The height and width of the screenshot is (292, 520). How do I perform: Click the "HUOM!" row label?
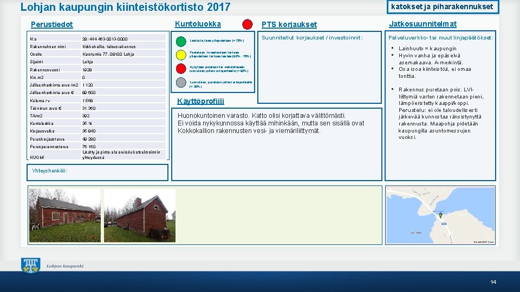click(37, 157)
